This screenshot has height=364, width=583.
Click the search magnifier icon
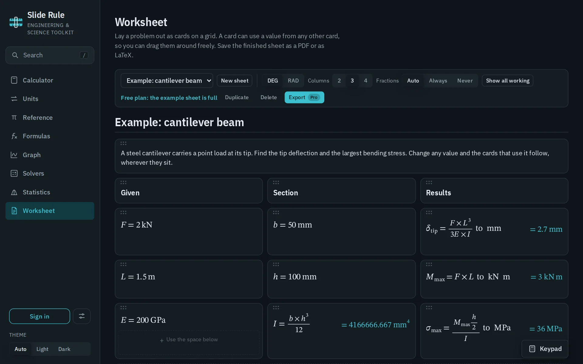15,55
